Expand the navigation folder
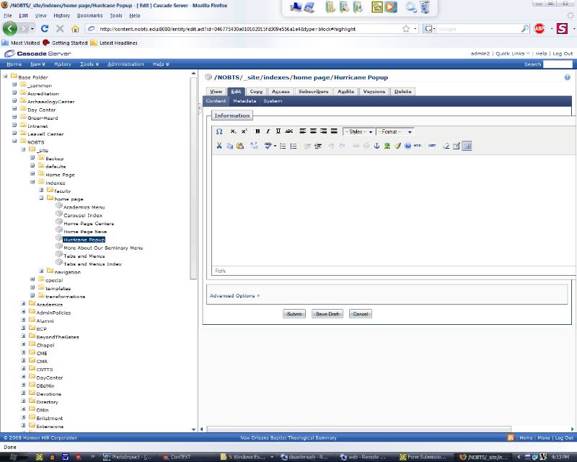The image size is (577, 462). (x=41, y=272)
